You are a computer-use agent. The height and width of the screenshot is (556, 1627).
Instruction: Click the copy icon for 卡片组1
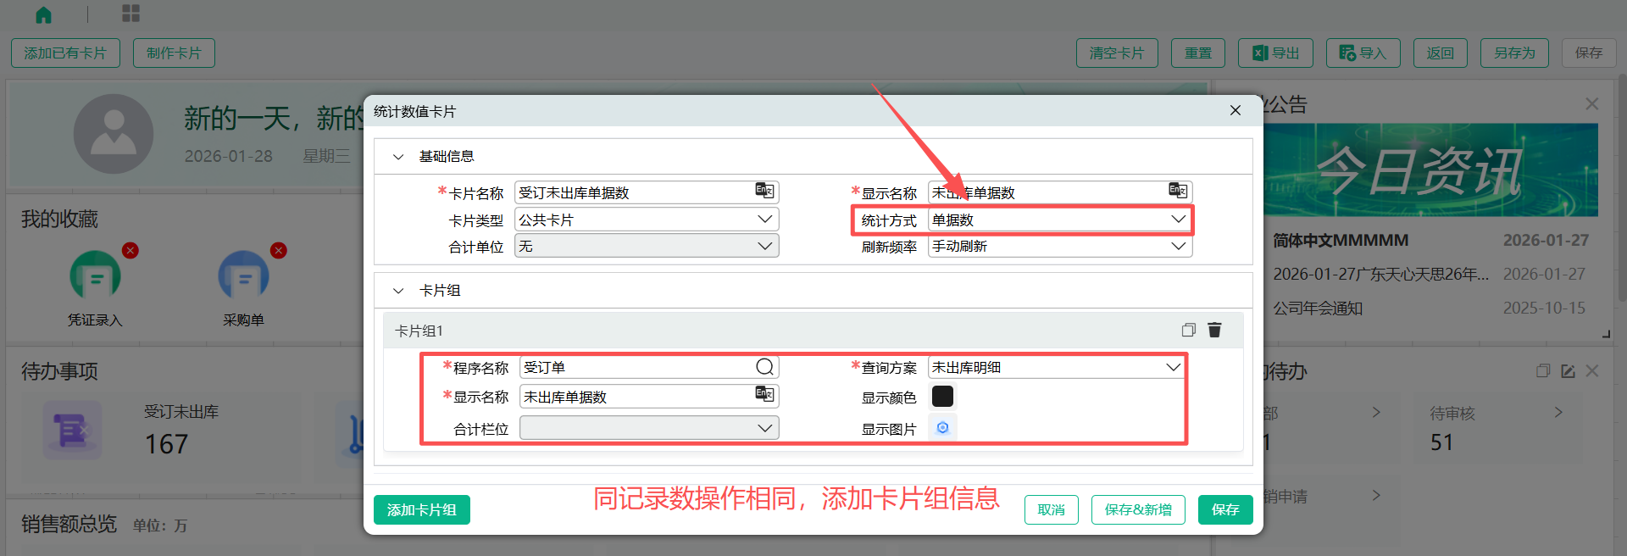point(1188,330)
